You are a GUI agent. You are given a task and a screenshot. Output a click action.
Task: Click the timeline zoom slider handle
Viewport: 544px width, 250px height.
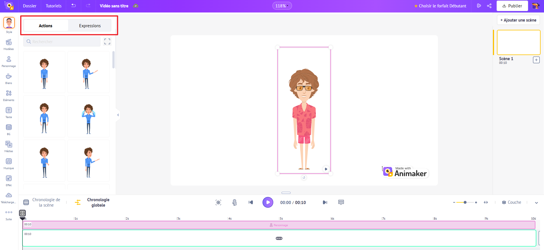[x=465, y=202]
